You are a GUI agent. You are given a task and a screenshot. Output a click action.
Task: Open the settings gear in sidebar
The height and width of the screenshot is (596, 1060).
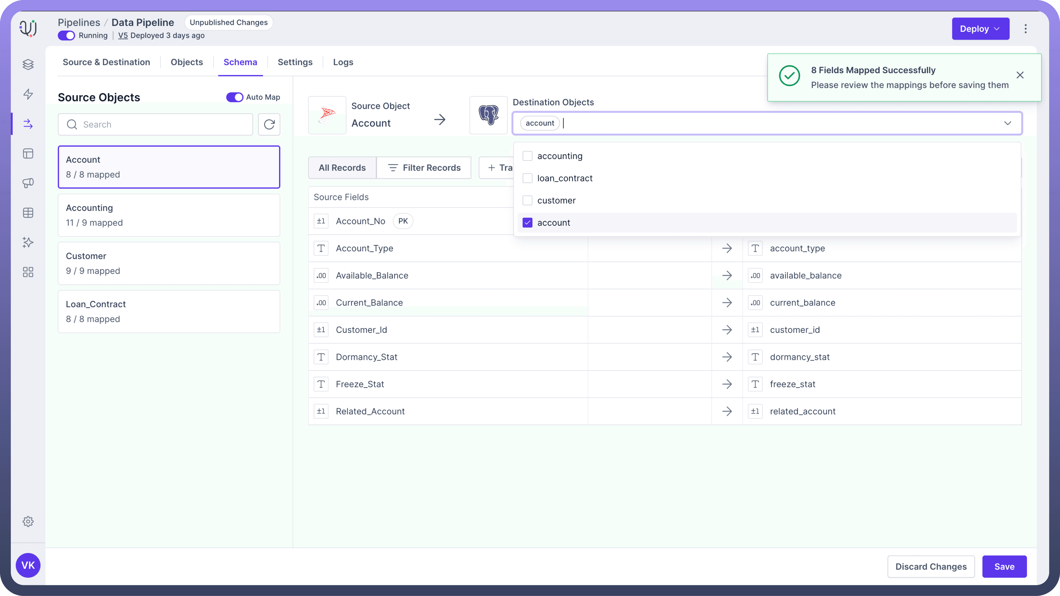(28, 522)
